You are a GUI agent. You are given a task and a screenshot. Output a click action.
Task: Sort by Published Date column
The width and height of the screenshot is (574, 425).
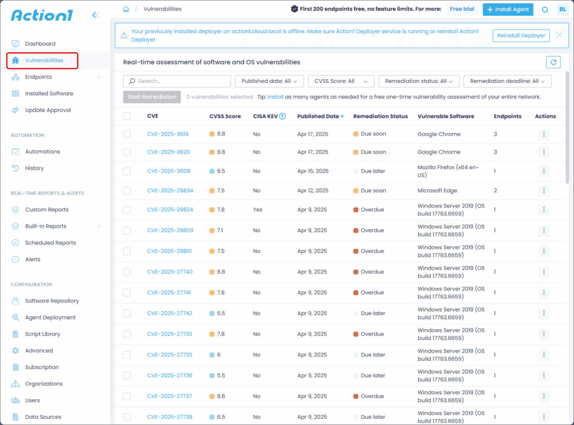(x=320, y=116)
